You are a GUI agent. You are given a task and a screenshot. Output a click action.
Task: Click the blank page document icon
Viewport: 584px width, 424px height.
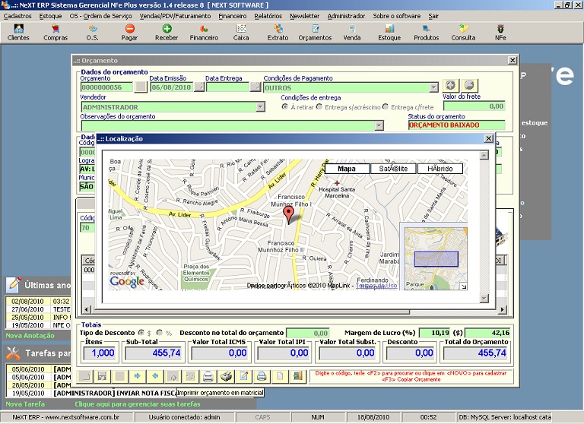[280, 376]
